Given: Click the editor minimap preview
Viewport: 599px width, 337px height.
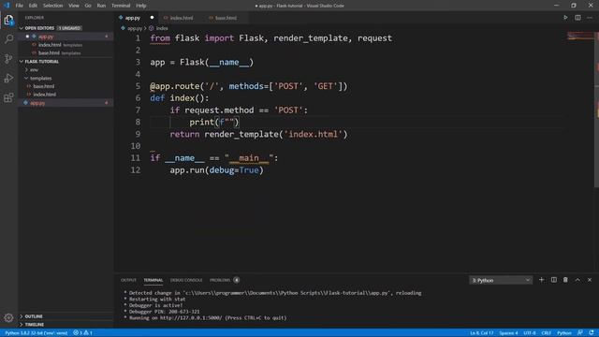Looking at the screenshot, I should click(580, 37).
